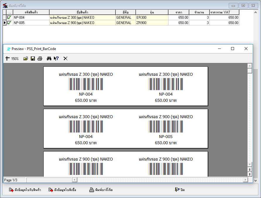Screen dimensions: 261x198
Task: Click Page 1/3 status indicator
Action: (14, 180)
